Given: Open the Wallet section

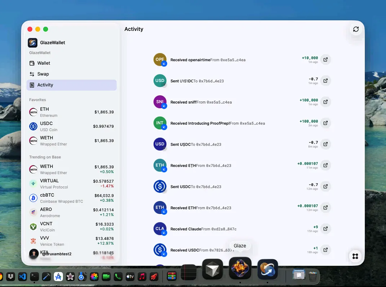Looking at the screenshot, I should pos(71,63).
